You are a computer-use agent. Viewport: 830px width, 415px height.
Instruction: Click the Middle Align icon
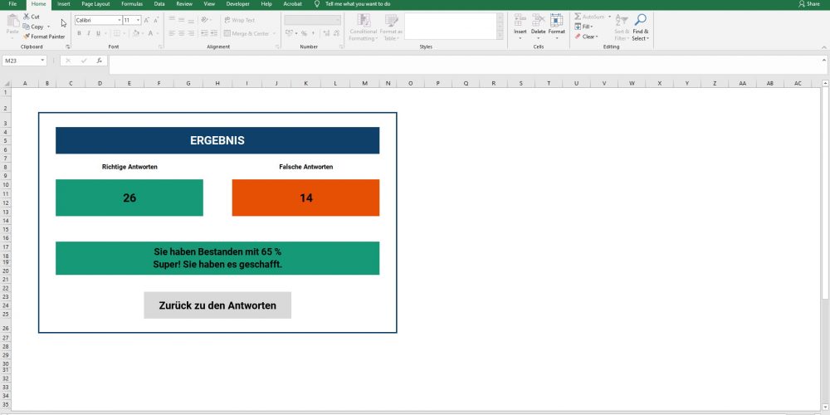181,20
